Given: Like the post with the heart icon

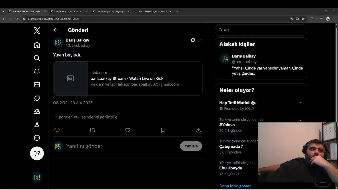Looking at the screenshot, I should (x=128, y=130).
